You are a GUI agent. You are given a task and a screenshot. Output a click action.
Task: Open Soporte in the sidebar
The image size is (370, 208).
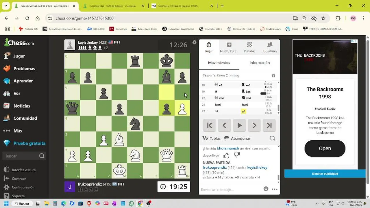14,196
